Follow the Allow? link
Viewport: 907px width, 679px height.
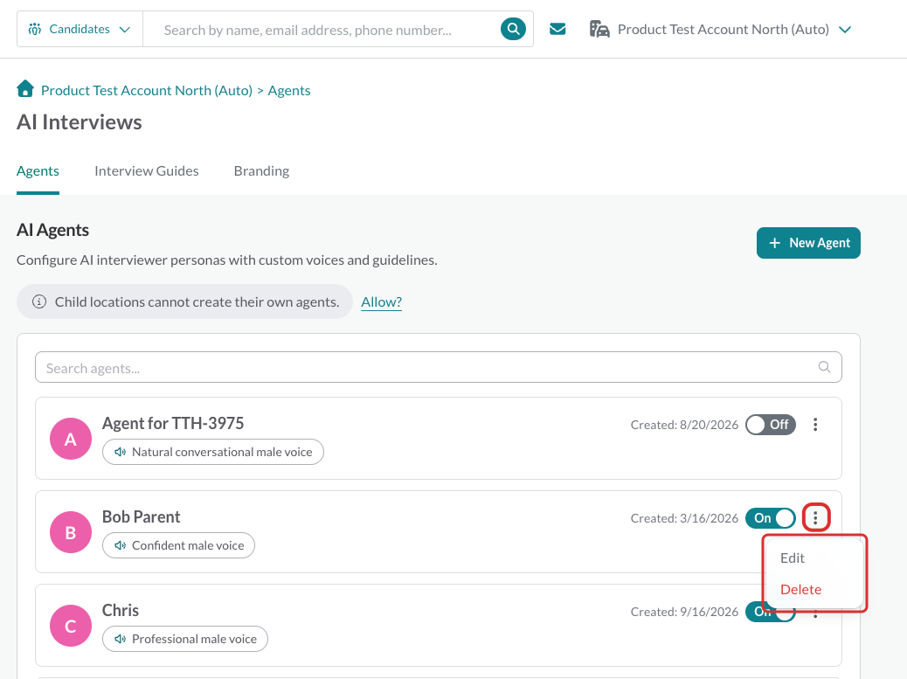click(382, 301)
